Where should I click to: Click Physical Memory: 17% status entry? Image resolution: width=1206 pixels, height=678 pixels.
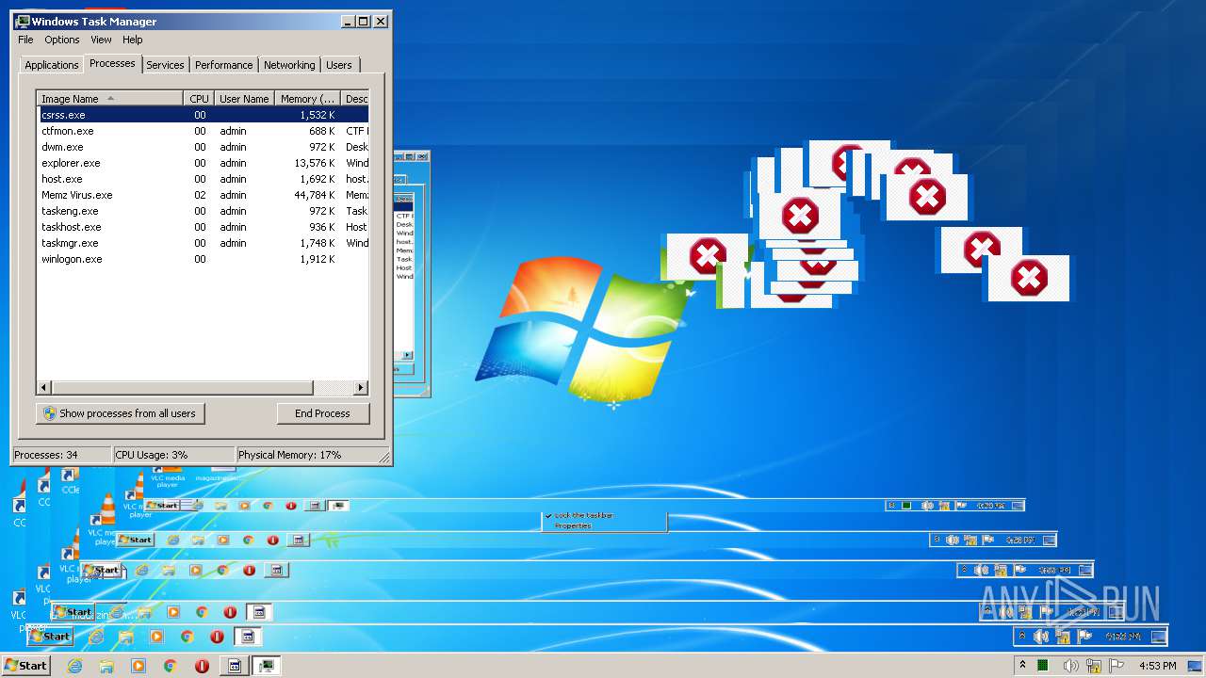[x=306, y=455]
